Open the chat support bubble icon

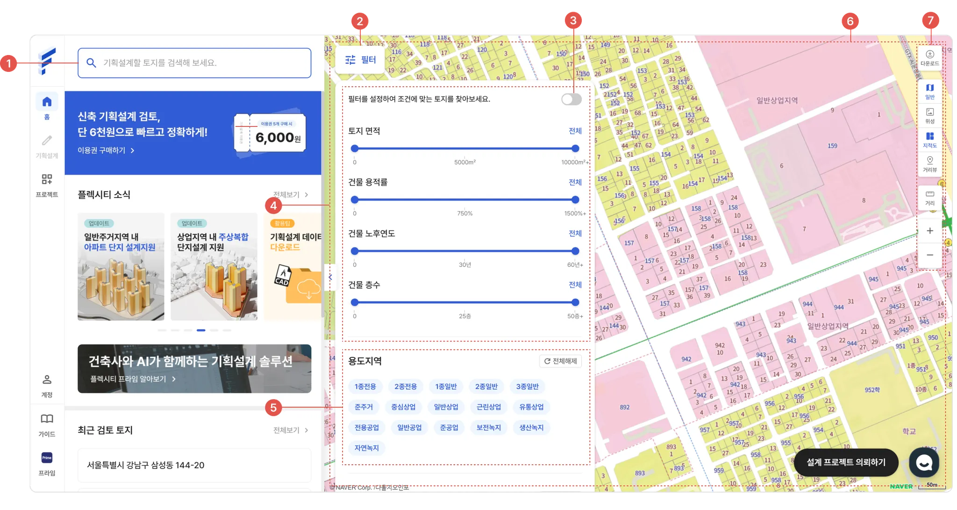[924, 462]
